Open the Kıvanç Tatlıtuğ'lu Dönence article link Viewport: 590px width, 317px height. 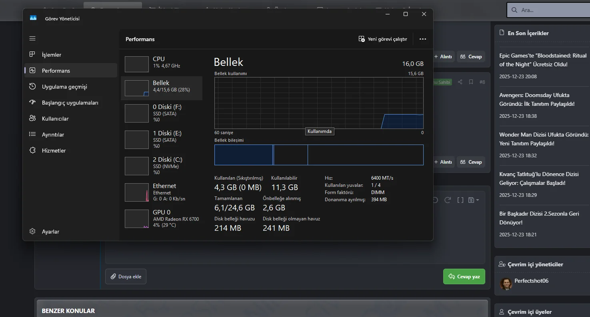(x=539, y=178)
